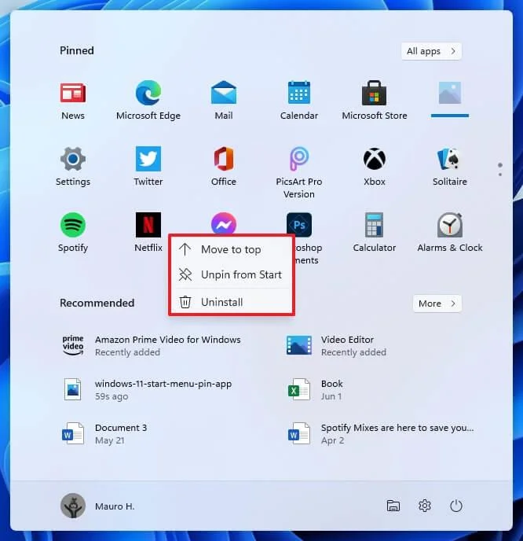
Task: Open the Calendar app
Action: tap(299, 100)
